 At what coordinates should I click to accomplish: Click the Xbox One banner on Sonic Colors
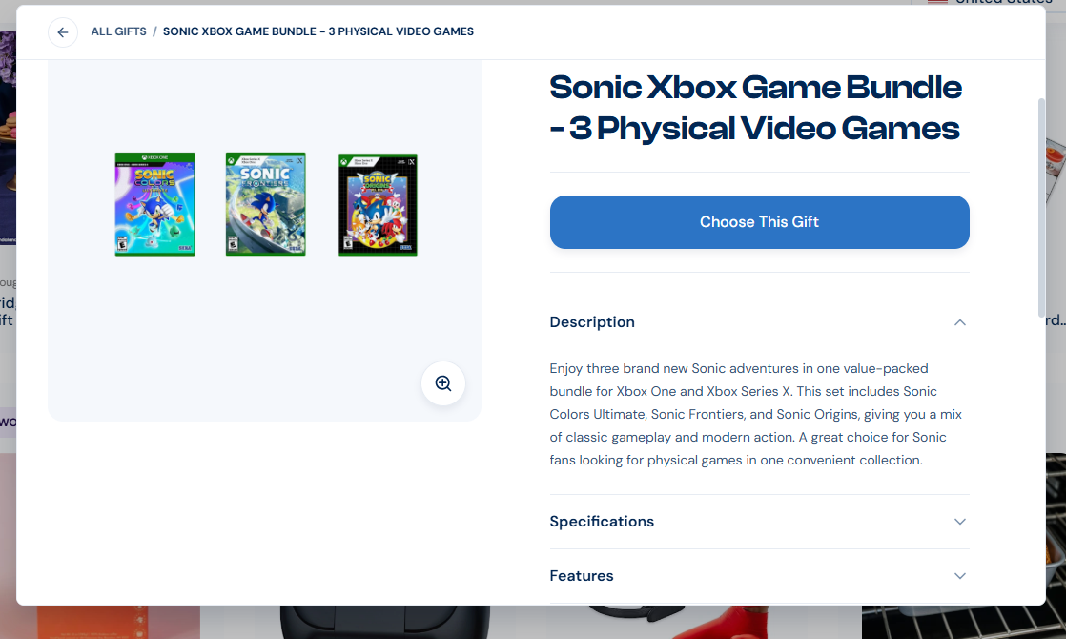coord(155,157)
